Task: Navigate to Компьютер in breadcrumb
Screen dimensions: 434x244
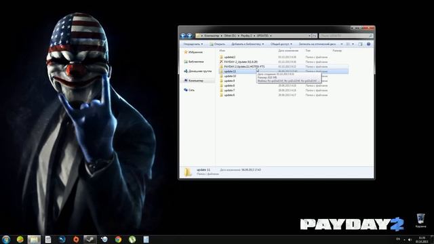Action: (212, 36)
